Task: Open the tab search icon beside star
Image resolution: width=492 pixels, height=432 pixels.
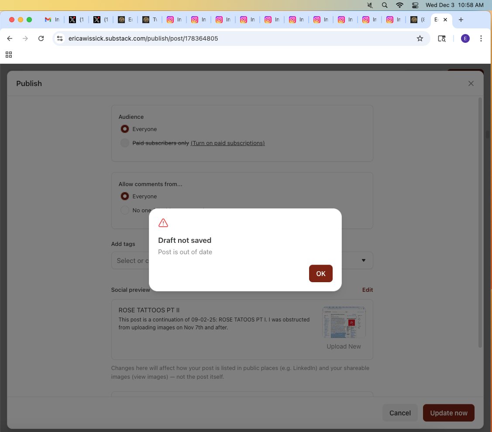Action: (442, 38)
